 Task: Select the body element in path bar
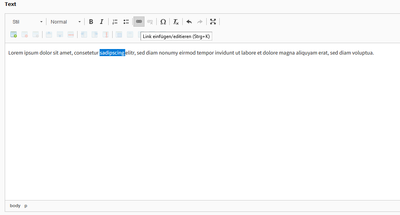coord(15,206)
